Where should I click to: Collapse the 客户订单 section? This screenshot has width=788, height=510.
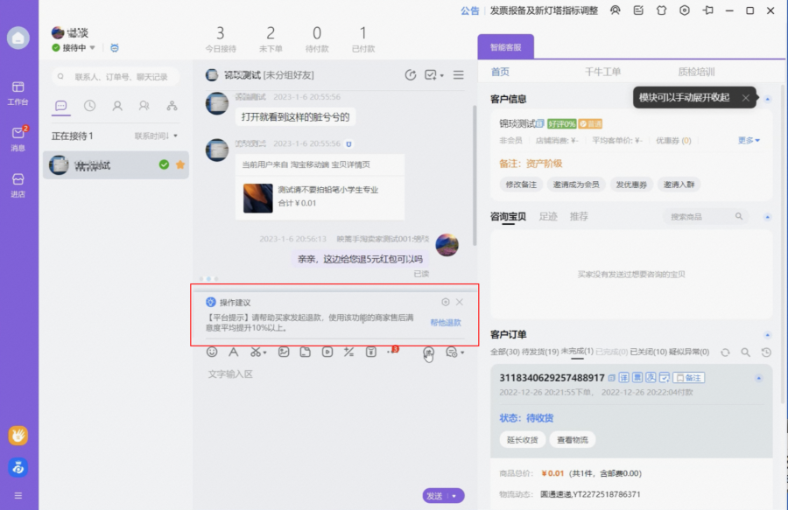coord(767,335)
